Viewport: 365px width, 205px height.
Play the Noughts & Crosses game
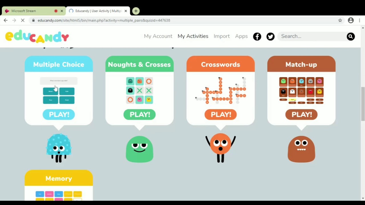pos(139,114)
